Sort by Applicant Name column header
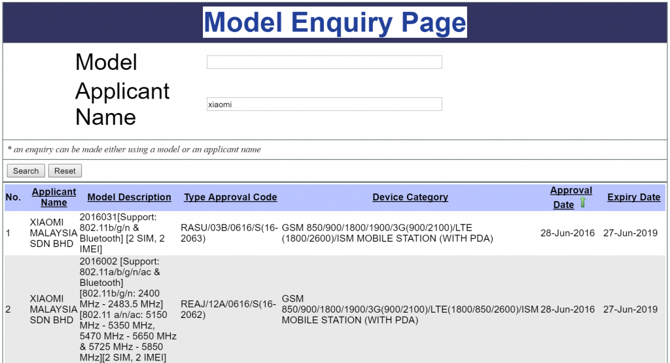The image size is (670, 363). tap(54, 197)
